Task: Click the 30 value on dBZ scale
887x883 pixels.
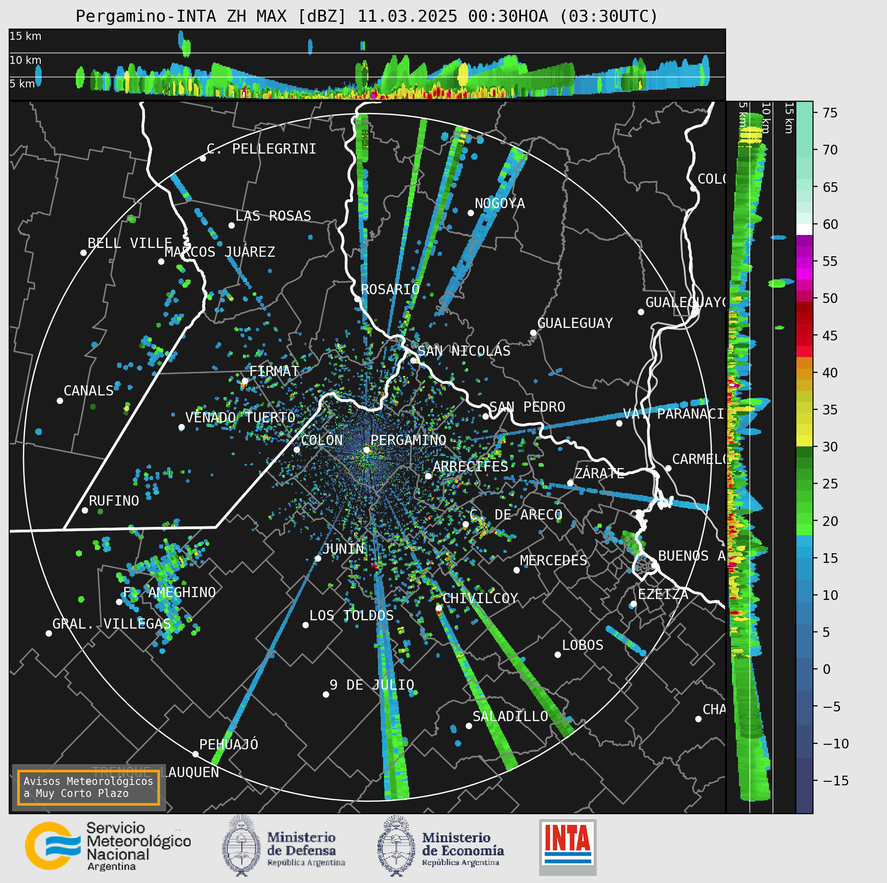Action: pyautogui.click(x=830, y=447)
